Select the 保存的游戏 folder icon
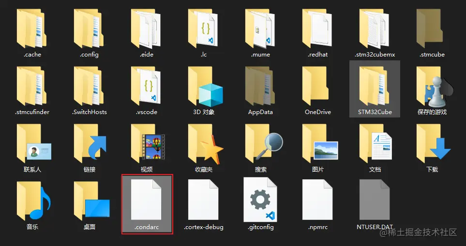 pyautogui.click(x=435, y=86)
